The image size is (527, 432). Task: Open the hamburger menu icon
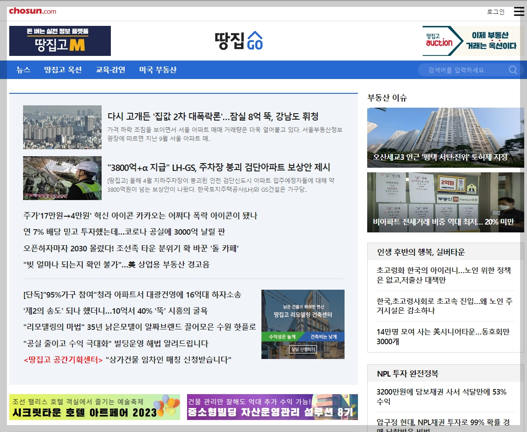[519, 12]
